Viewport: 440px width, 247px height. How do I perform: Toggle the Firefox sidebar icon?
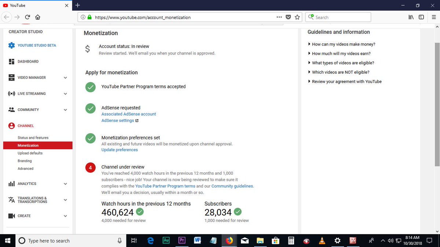[421, 17]
